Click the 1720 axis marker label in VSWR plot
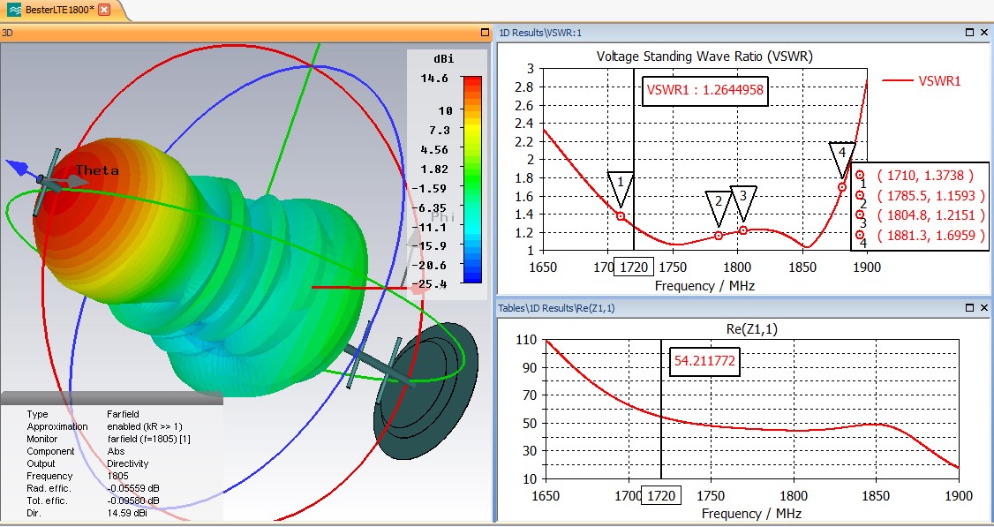 (633, 267)
